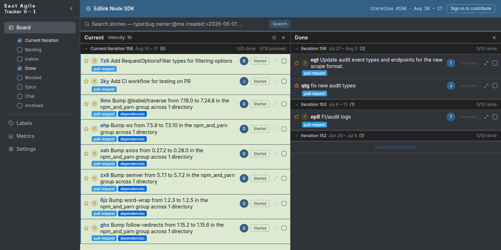This screenshot has width=501, height=250.
Task: Click the Search button
Action: coord(280,24)
